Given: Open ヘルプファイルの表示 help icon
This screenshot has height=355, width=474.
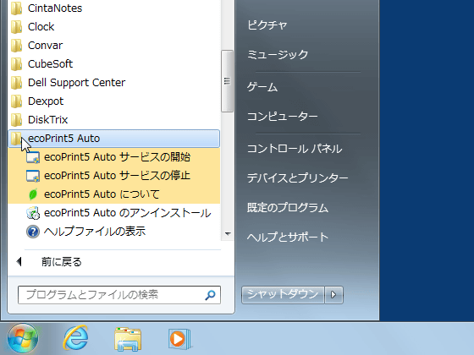Looking at the screenshot, I should click(x=33, y=232).
